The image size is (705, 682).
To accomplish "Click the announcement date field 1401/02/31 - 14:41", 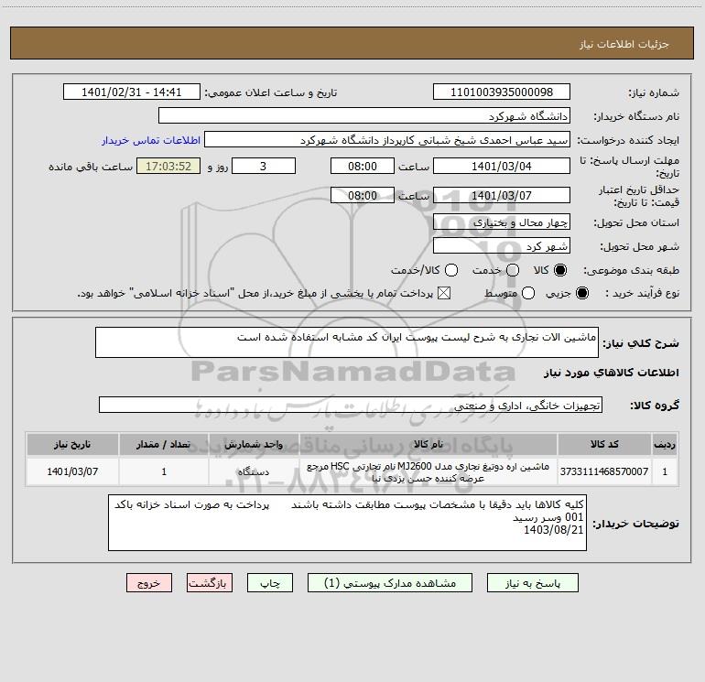I will click(132, 92).
